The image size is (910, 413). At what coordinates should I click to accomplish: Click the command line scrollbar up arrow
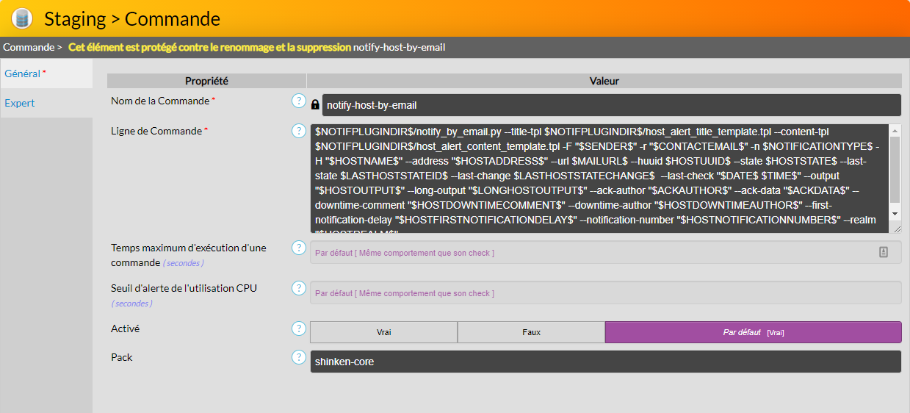[x=895, y=129]
